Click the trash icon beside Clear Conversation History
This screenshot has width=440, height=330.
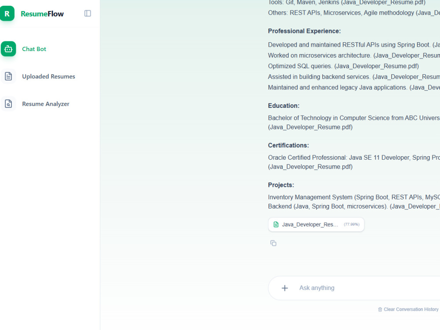pos(380,309)
